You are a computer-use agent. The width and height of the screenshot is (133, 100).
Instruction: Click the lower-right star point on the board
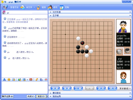coord(99,69)
